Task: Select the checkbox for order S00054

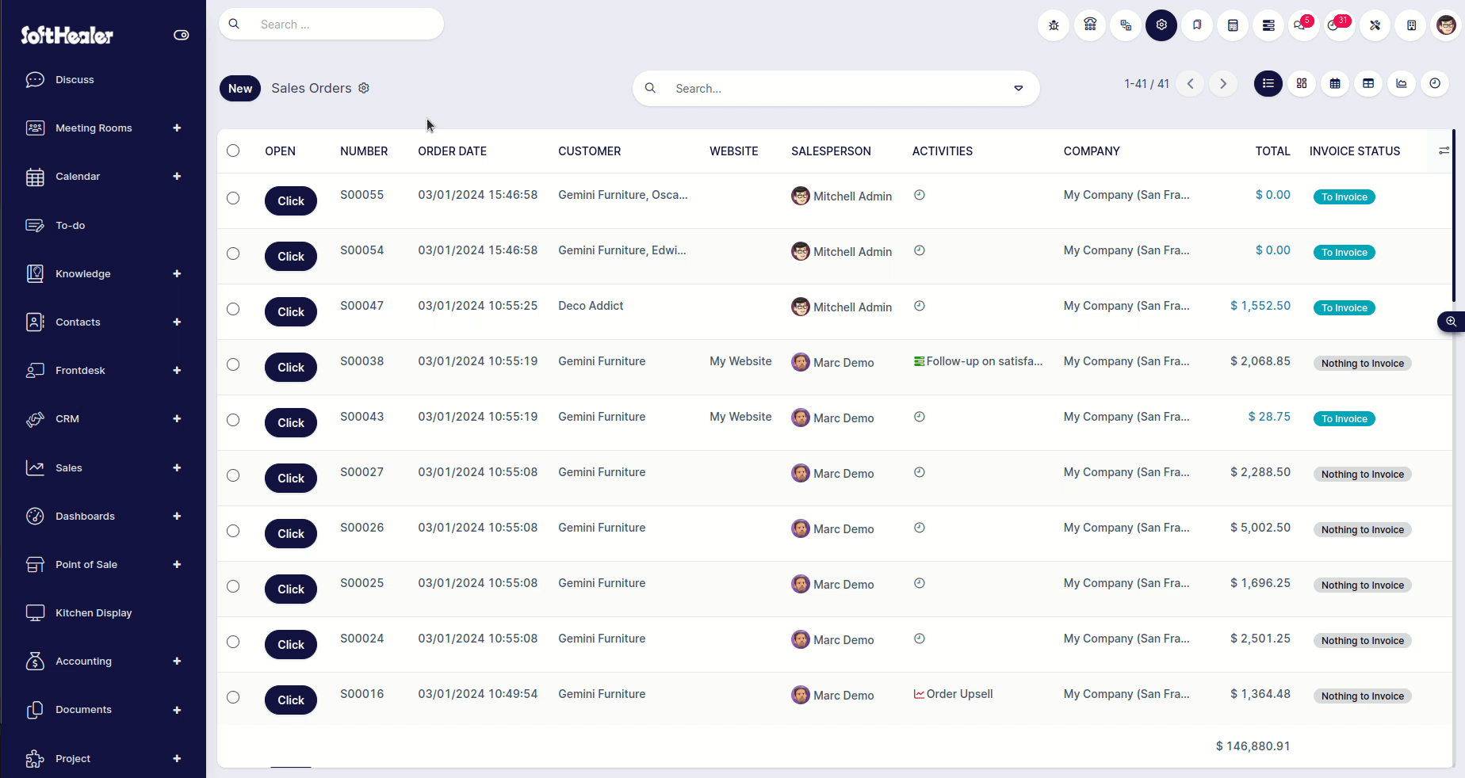Action: 233,254
